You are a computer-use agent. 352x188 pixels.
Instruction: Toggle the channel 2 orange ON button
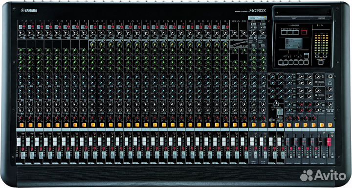(30, 125)
